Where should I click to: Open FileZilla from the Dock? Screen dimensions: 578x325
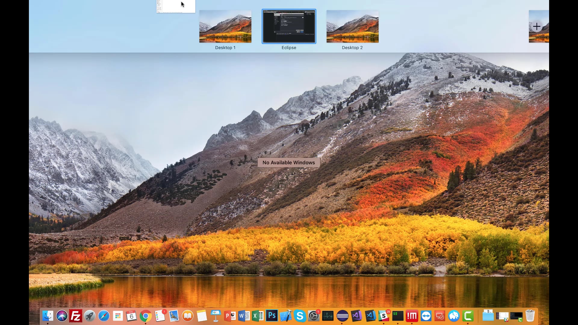click(76, 316)
